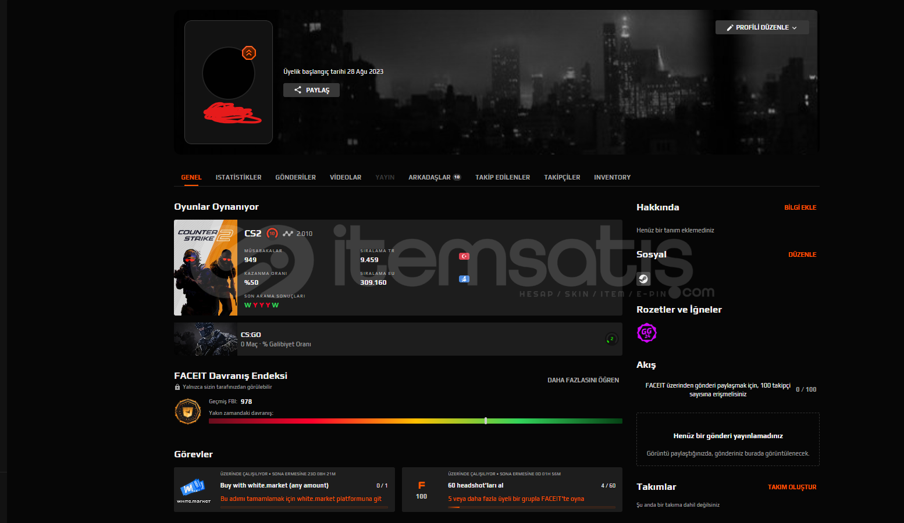Click the behavior index gradient bar marker
Image resolution: width=904 pixels, height=523 pixels.
coord(486,421)
